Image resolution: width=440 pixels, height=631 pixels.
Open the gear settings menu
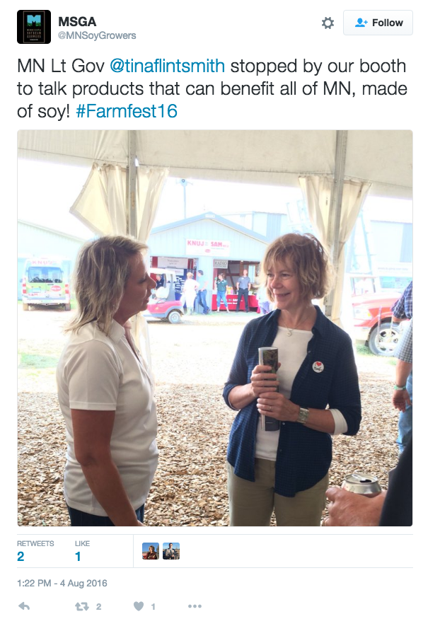[328, 23]
